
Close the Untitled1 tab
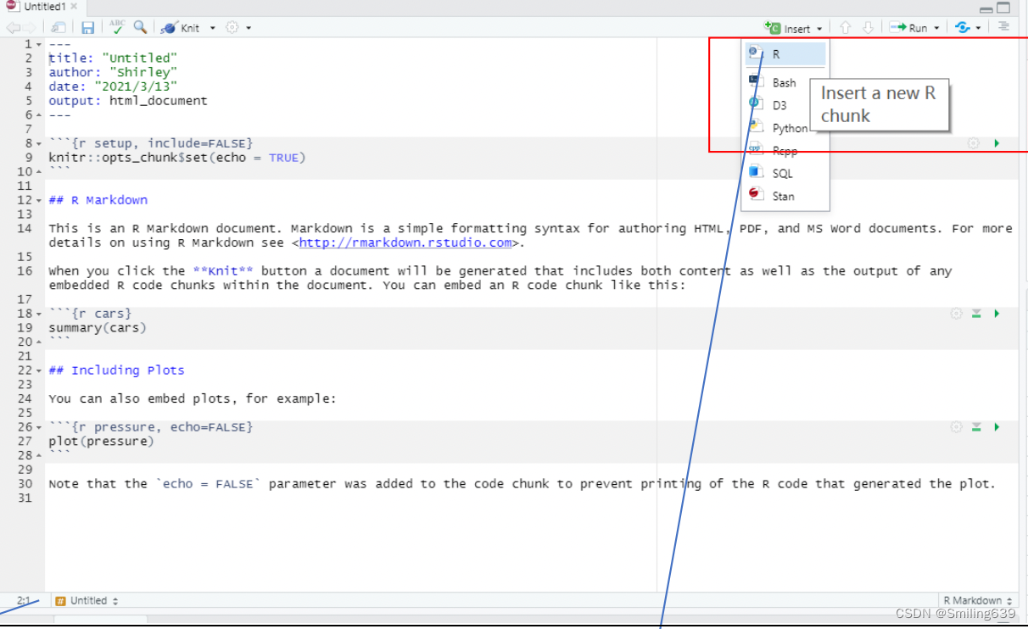tap(73, 7)
